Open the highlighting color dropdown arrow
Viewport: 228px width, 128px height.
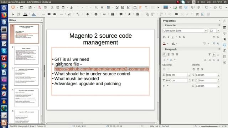pyautogui.click(x=177, y=43)
